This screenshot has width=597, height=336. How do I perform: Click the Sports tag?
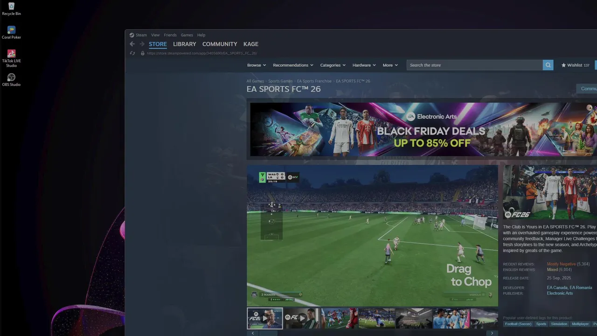541,324
